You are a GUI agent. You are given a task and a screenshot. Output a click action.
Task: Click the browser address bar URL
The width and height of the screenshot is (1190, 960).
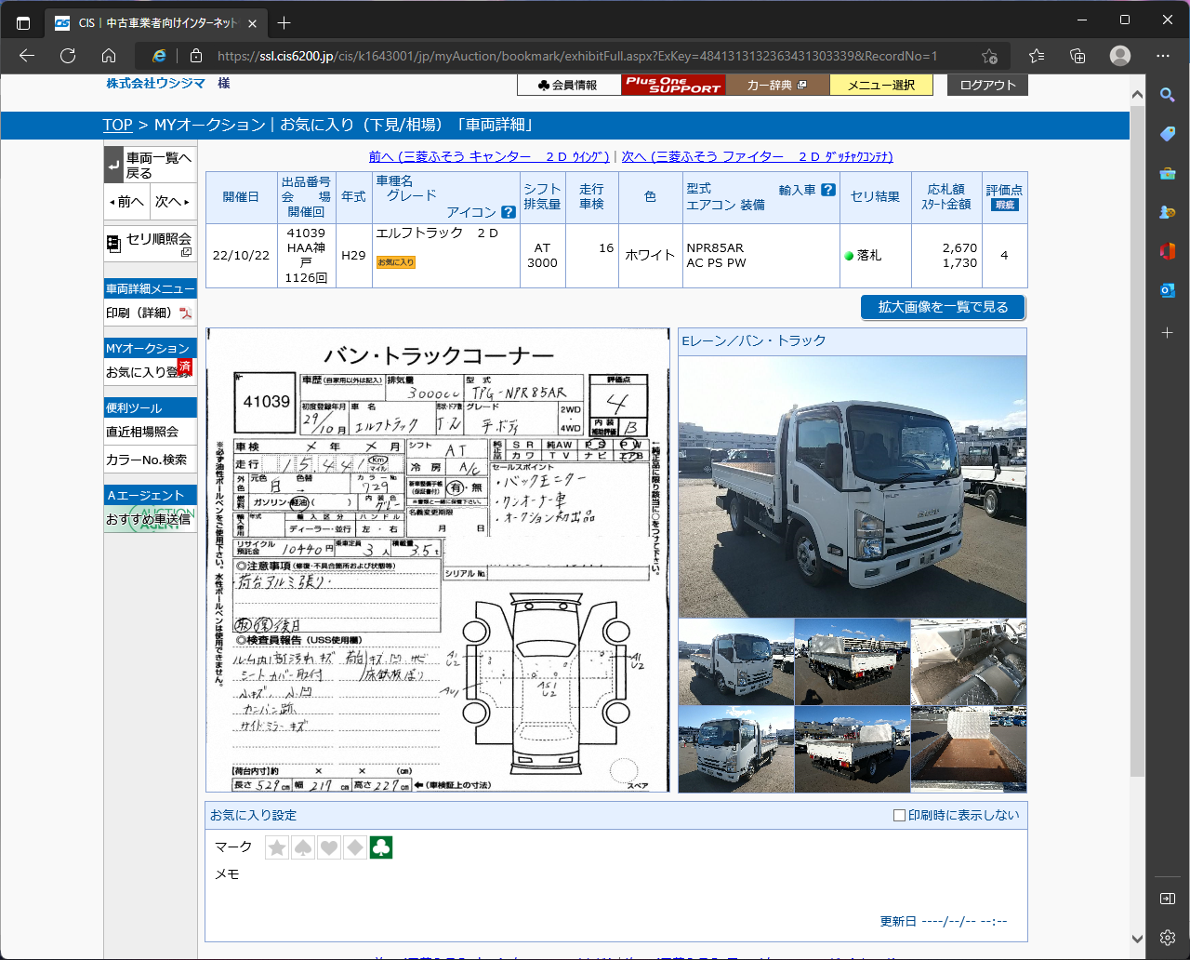coord(576,56)
